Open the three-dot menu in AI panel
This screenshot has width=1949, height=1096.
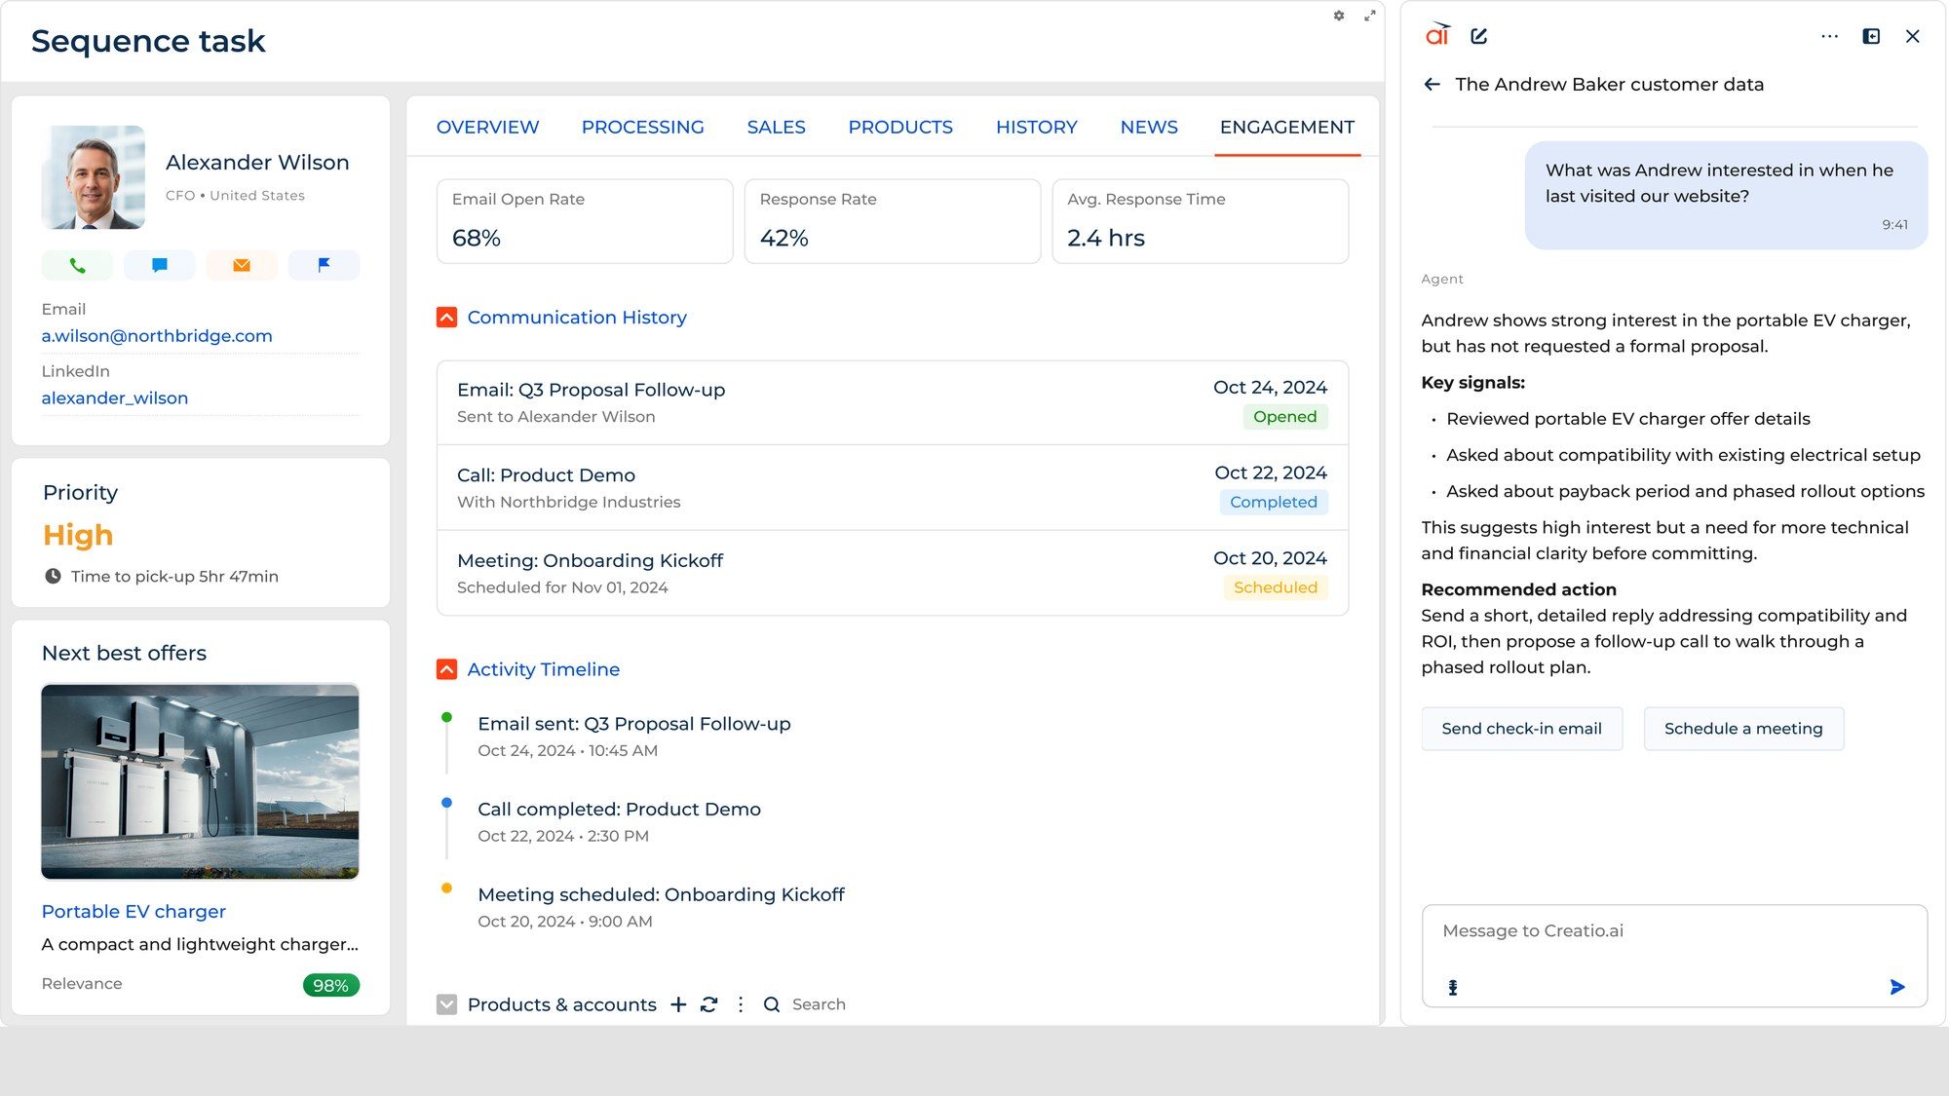1829,36
